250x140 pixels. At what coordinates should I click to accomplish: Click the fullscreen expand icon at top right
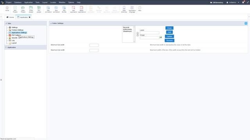(248, 2)
